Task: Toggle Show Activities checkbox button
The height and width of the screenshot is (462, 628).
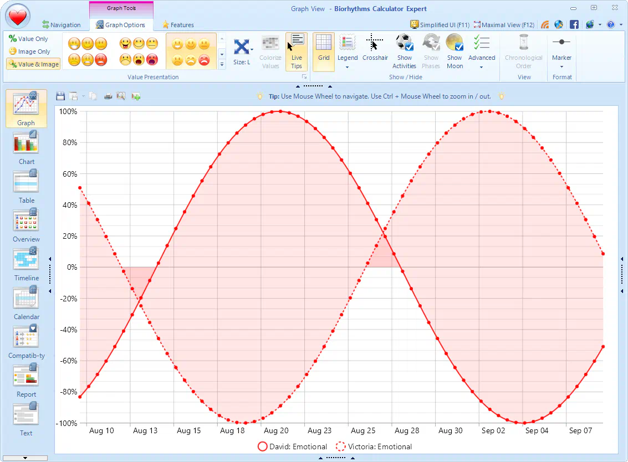Action: [404, 52]
